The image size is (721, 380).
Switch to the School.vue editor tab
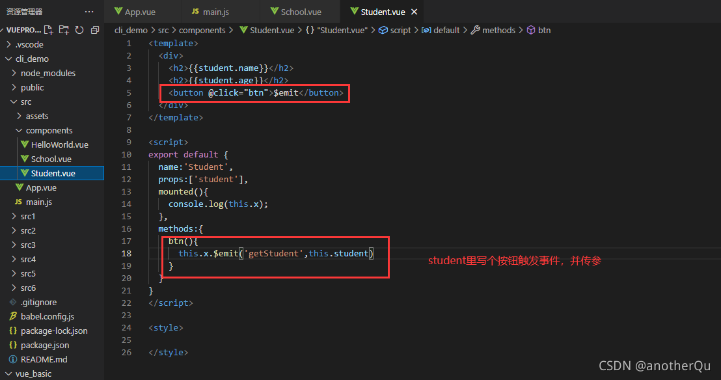300,12
